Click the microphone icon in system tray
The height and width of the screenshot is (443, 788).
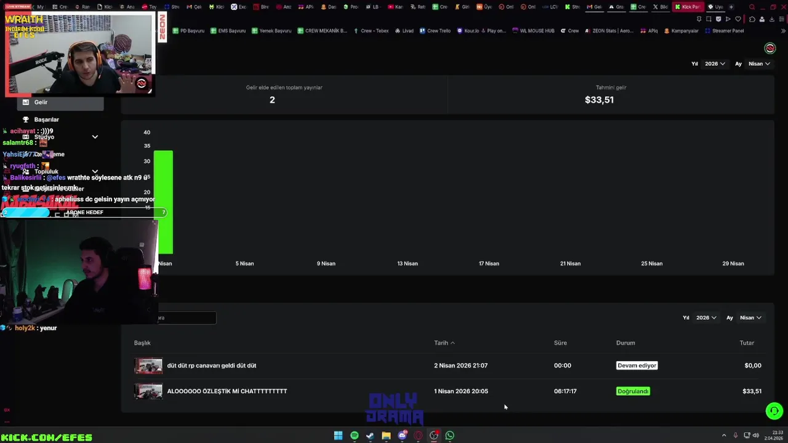coord(735,436)
